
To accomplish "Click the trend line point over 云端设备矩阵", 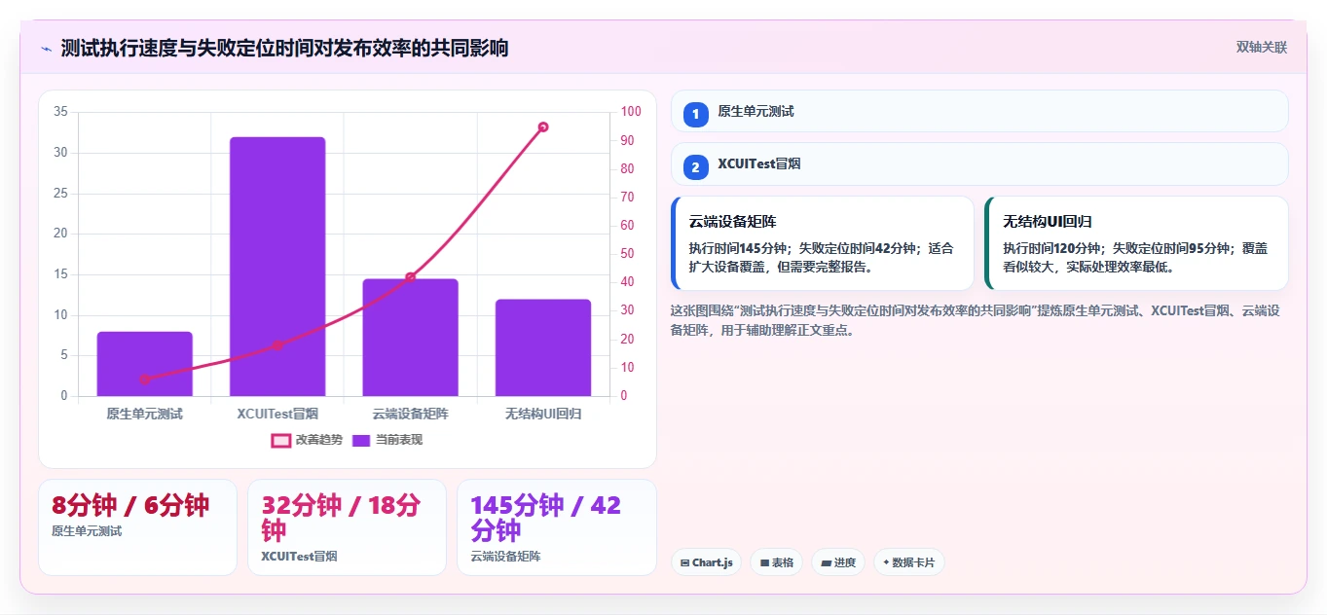I will 410,277.
